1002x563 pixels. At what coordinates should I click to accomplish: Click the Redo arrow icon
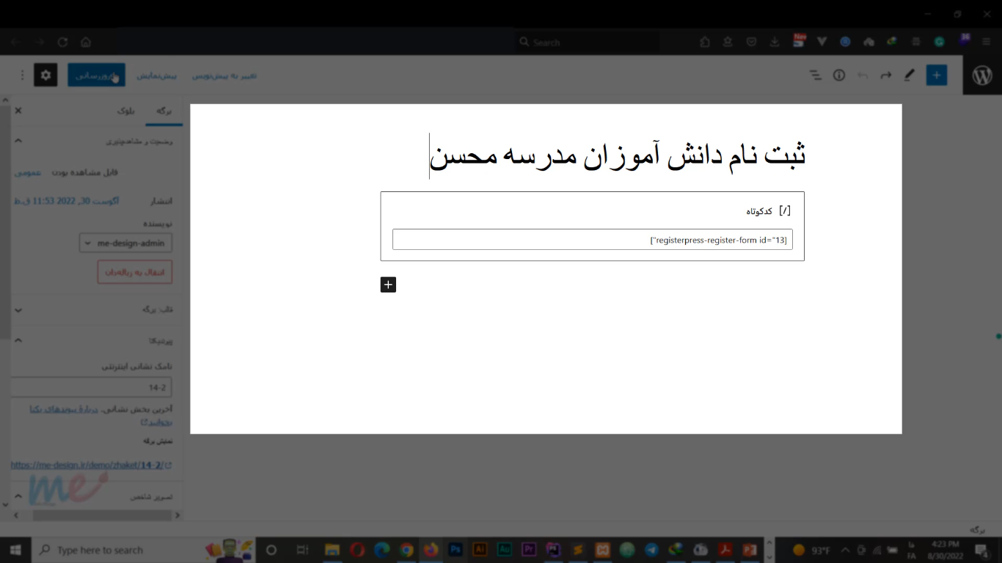pos(886,75)
